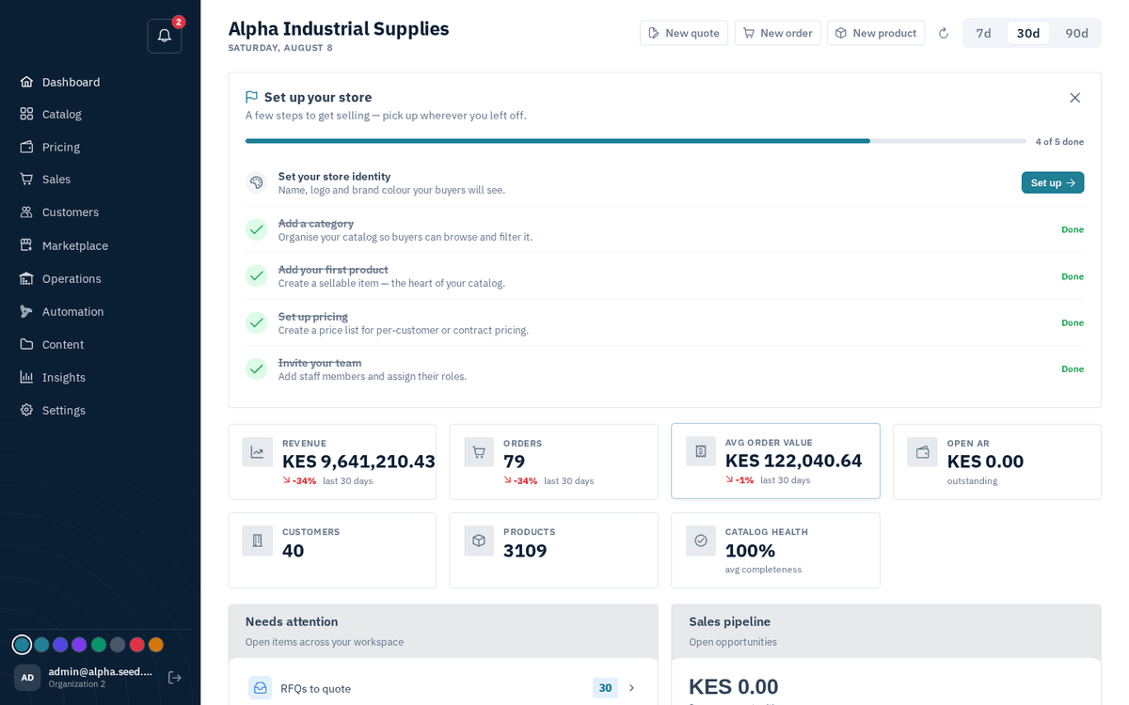Switch the range to 7d
Screen dimensions: 1129x705
pos(983,33)
